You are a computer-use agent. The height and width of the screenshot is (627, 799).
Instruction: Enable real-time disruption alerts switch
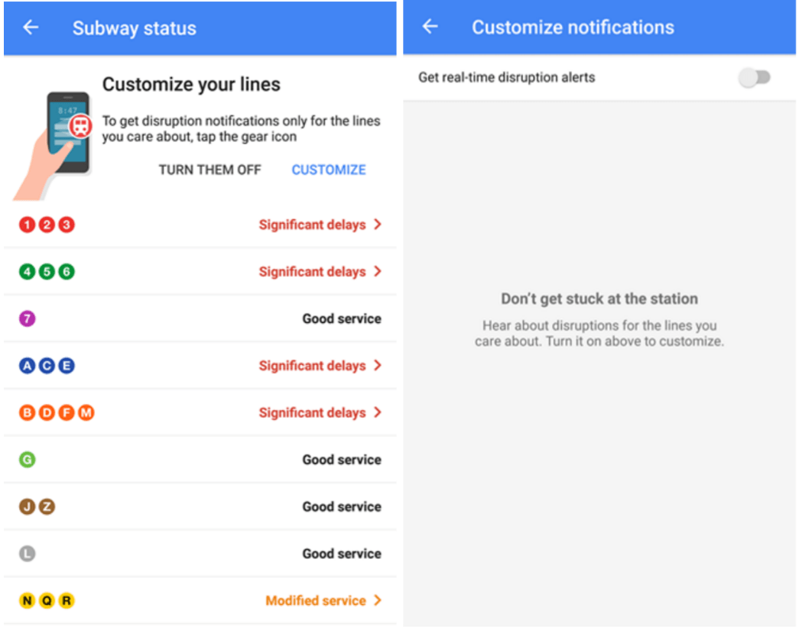755,77
